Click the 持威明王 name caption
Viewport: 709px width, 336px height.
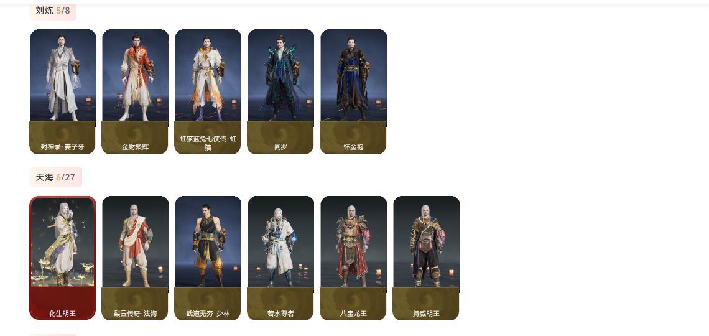point(427,314)
